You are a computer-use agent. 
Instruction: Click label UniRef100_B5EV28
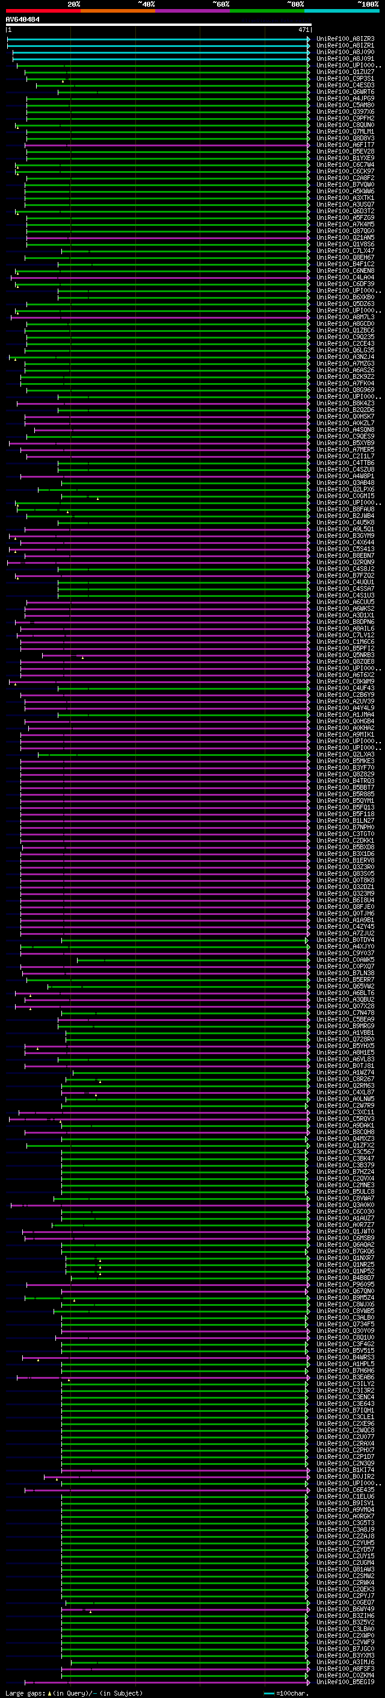click(345, 152)
